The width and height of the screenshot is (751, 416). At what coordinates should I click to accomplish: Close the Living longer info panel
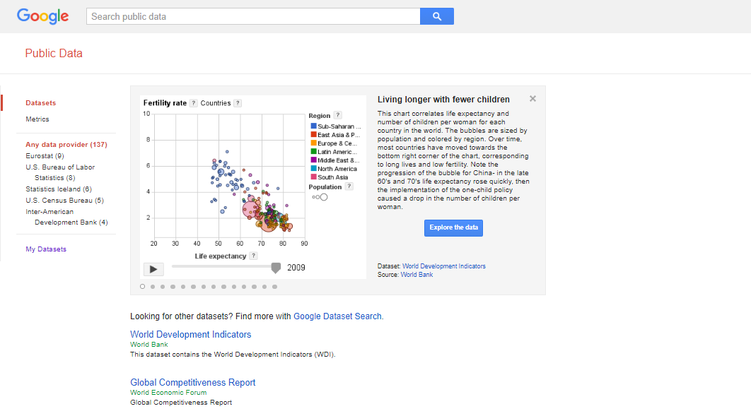pos(532,99)
